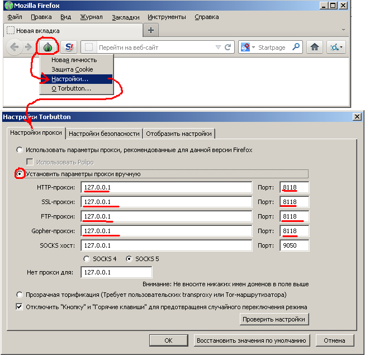
Task: Click the SOCKS хост address field
Action: [167, 245]
